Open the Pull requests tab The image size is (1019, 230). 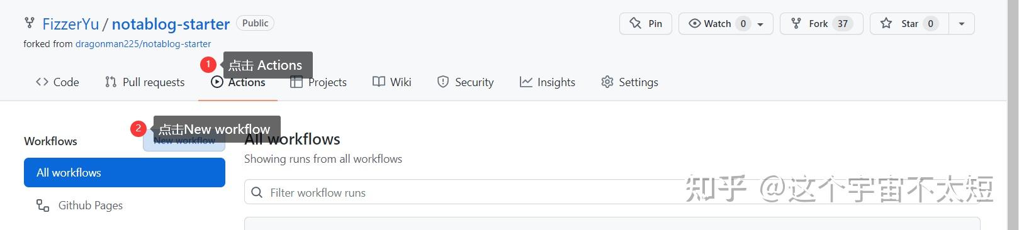[x=145, y=82]
